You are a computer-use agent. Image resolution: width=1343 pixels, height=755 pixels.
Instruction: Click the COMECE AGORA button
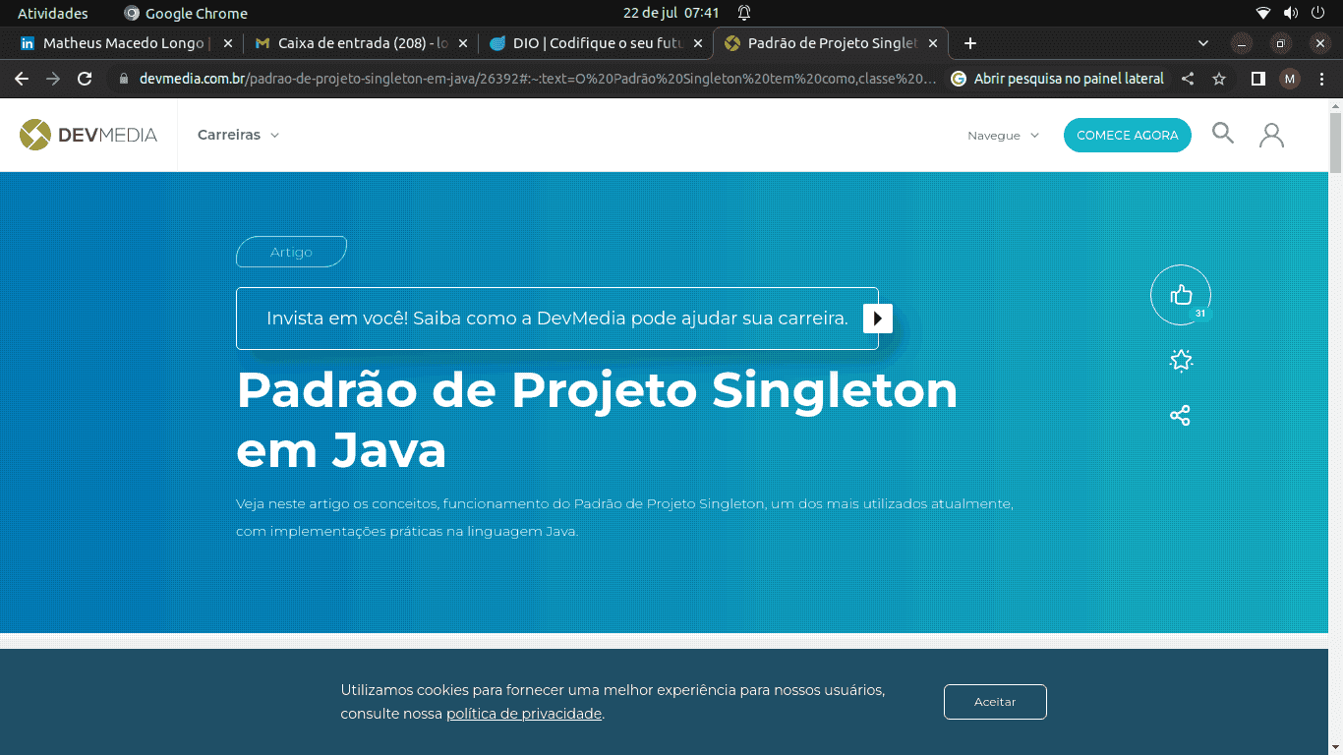(x=1127, y=135)
